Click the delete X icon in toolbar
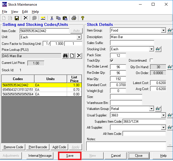Image resolution: width=173 pixels, height=161 pixels. 26,18
